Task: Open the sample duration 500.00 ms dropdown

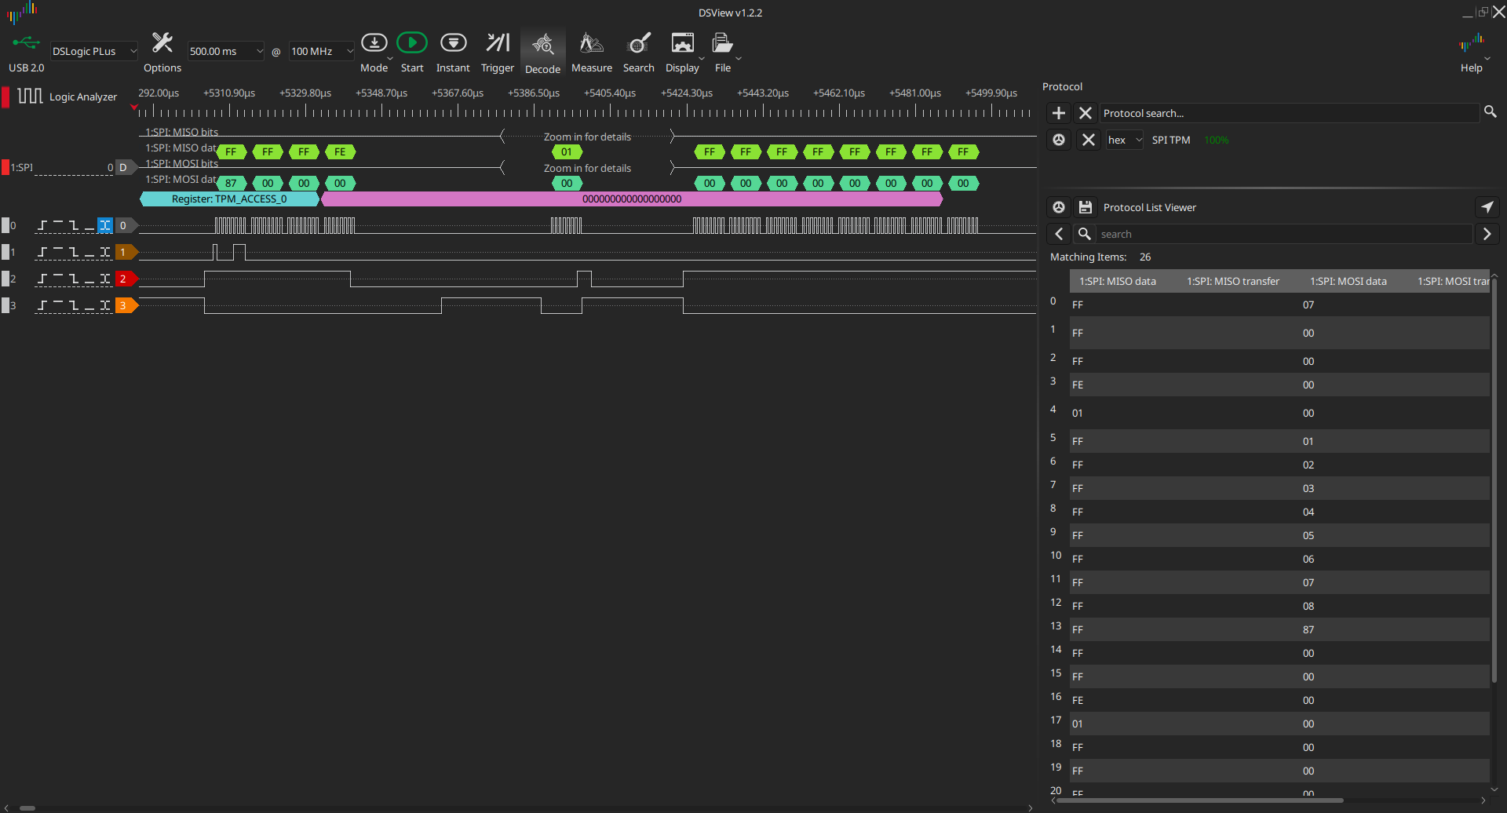Action: [x=225, y=52]
